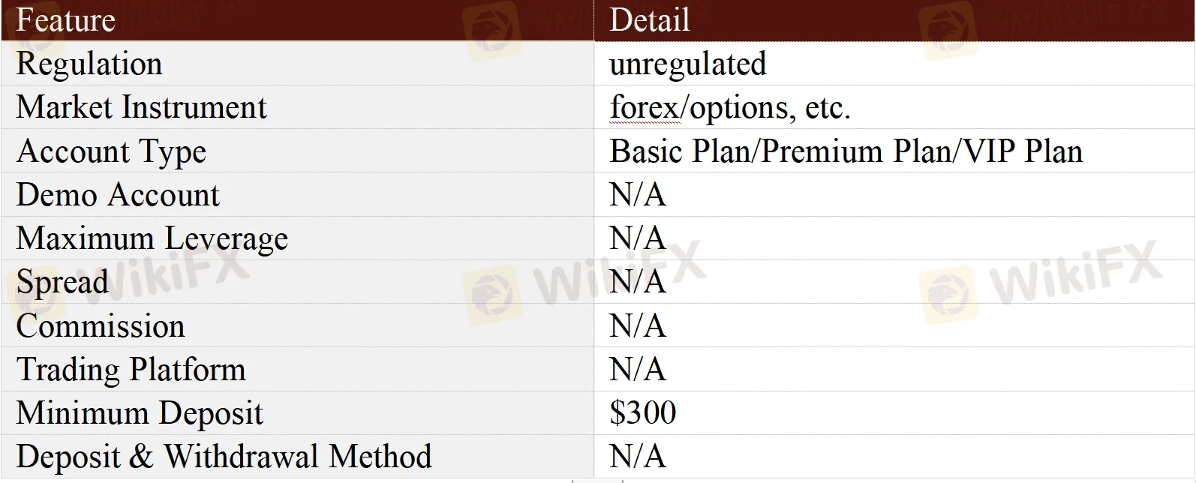Select the Trading Platform label

(131, 369)
